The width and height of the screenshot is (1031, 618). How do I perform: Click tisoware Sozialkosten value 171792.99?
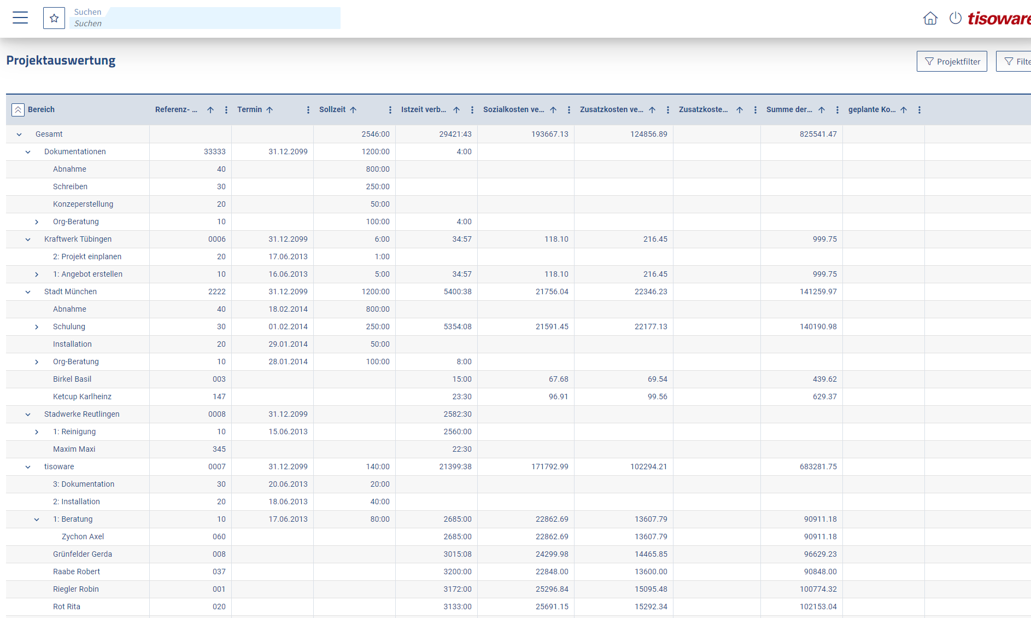[549, 467]
